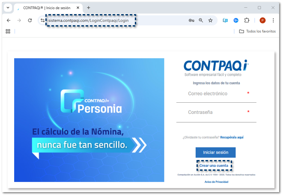The width and height of the screenshot is (283, 196).
Task: Click the text Ingresa los datos de tu cuenta
Action: point(216,83)
